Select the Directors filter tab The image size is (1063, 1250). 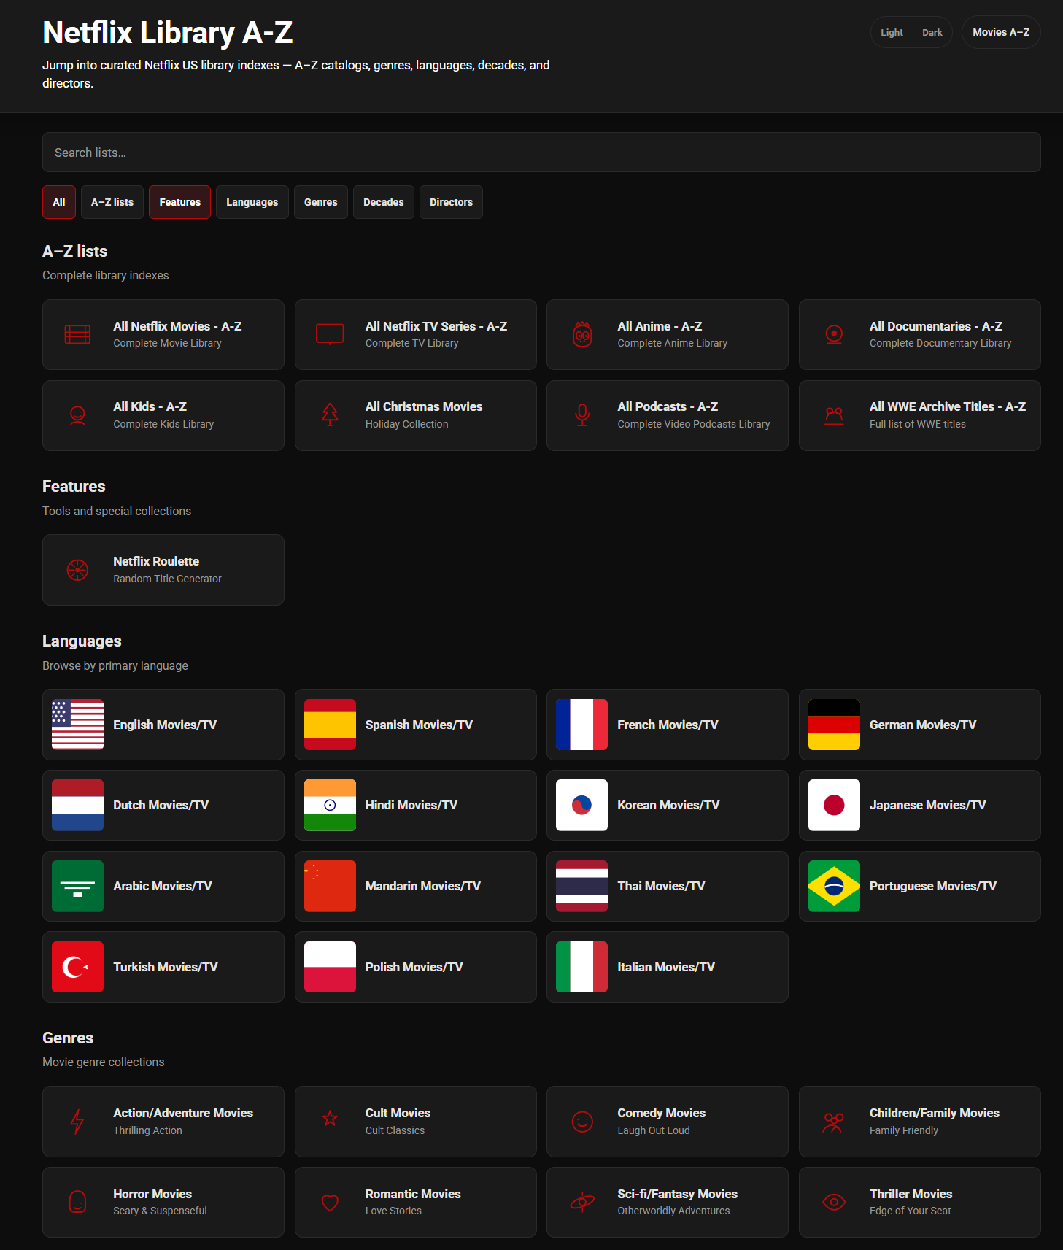451,202
